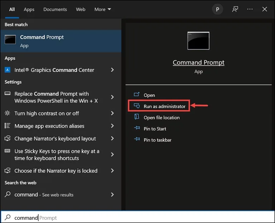Image resolution: width=275 pixels, height=223 pixels.
Task: Open Change Narrator's keyboard layout setting
Action: [x=61, y=138]
